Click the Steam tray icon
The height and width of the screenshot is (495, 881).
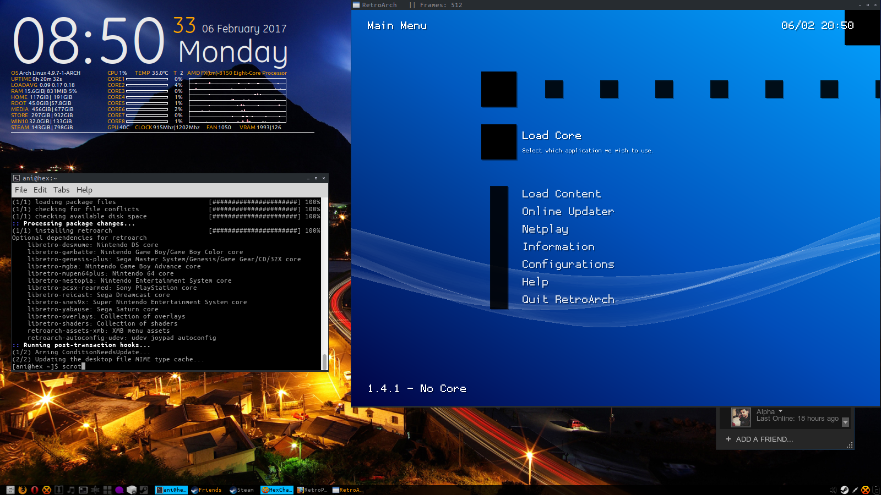pos(844,490)
